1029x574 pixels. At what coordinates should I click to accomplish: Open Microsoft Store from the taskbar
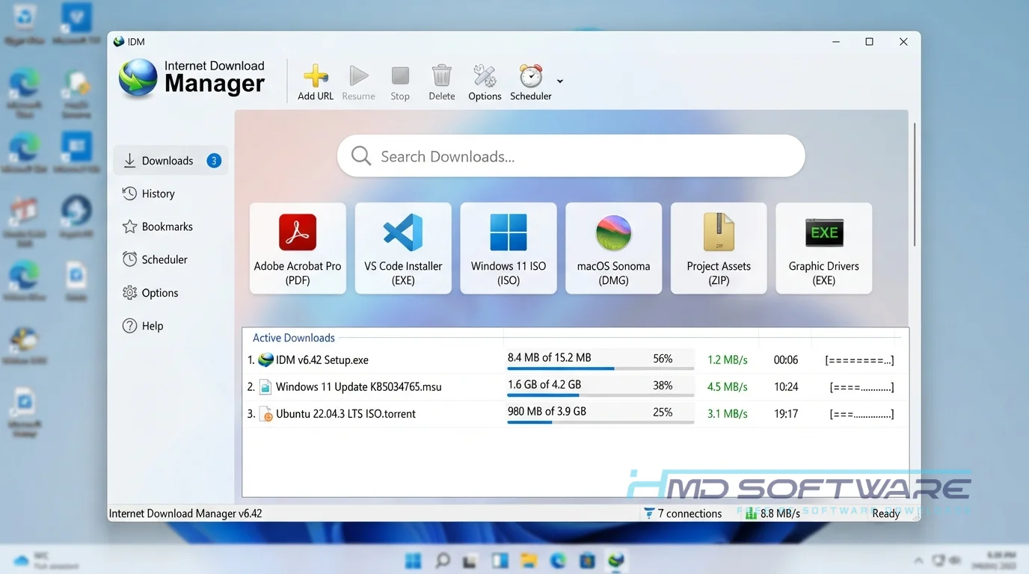click(x=587, y=560)
